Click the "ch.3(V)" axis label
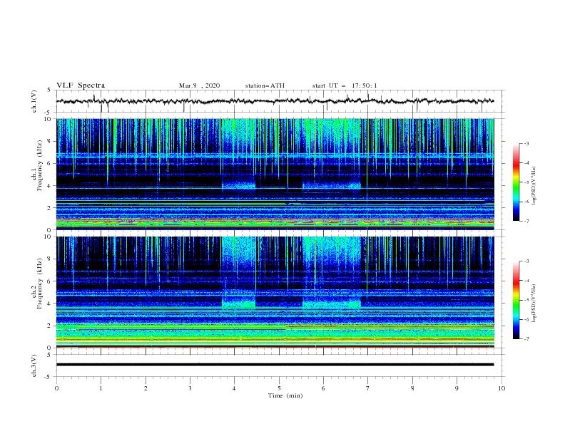 34,365
